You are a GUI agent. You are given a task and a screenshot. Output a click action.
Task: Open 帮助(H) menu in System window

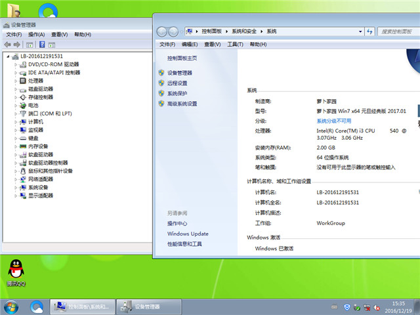coord(258,45)
